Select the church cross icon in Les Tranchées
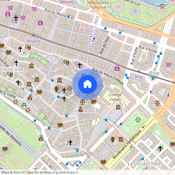 [x=160, y=149]
